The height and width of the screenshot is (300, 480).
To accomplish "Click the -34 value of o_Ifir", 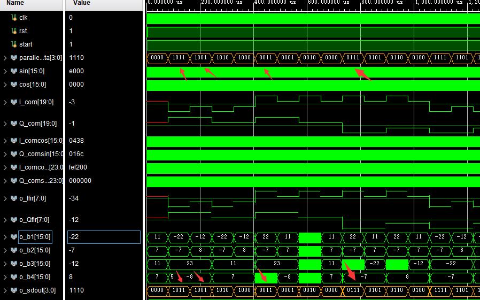I will click(x=74, y=198).
